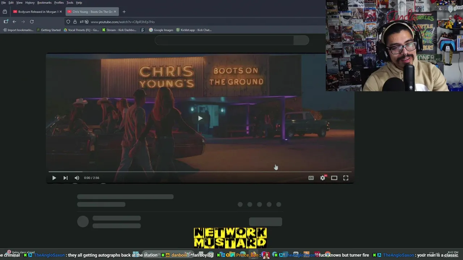Click the sidebar toggle icon
463x260 pixels.
coord(6,22)
